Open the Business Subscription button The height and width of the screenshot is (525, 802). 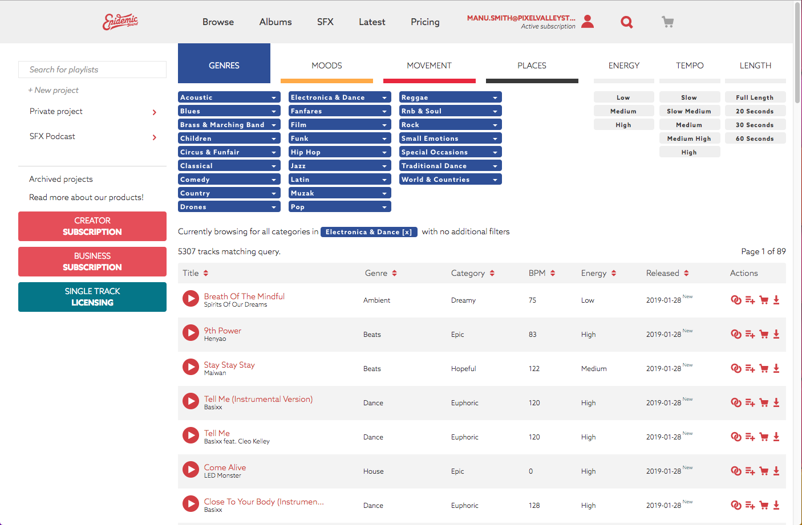point(92,262)
